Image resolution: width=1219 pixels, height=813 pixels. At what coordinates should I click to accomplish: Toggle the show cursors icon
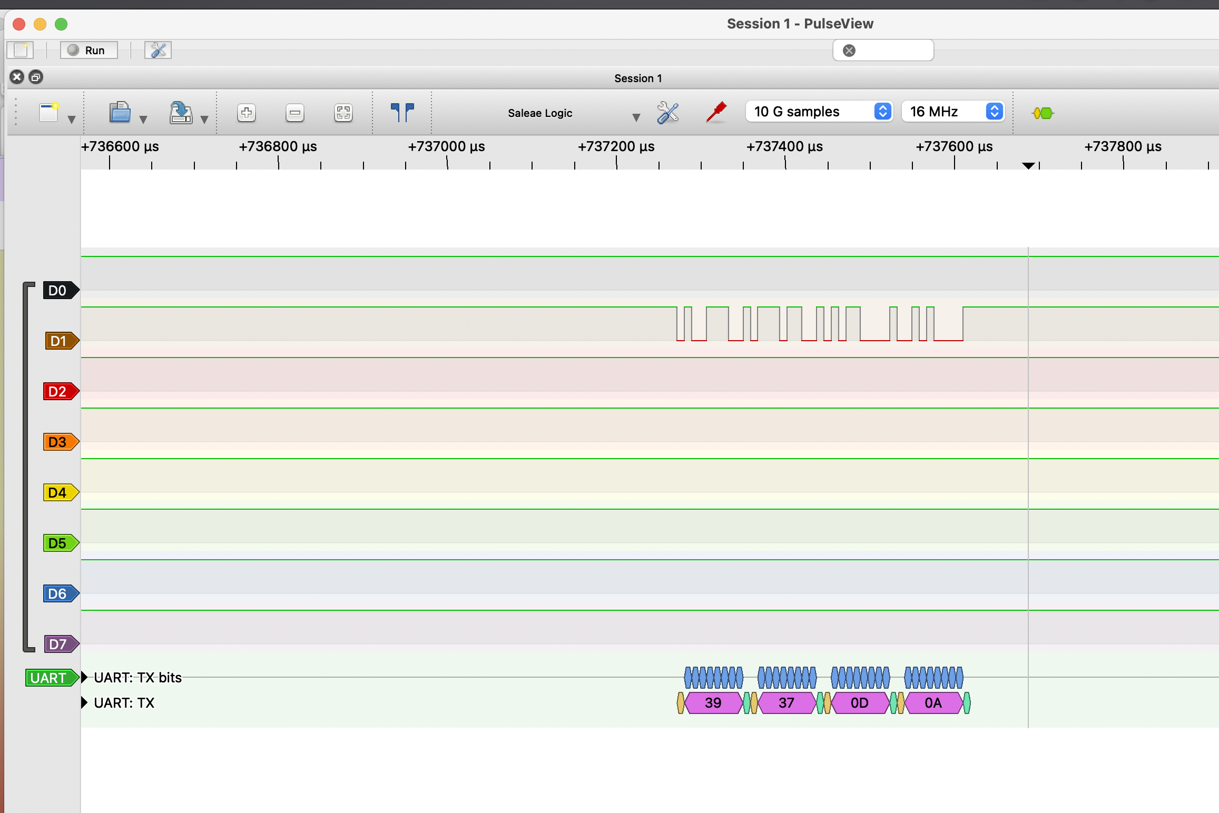(402, 113)
